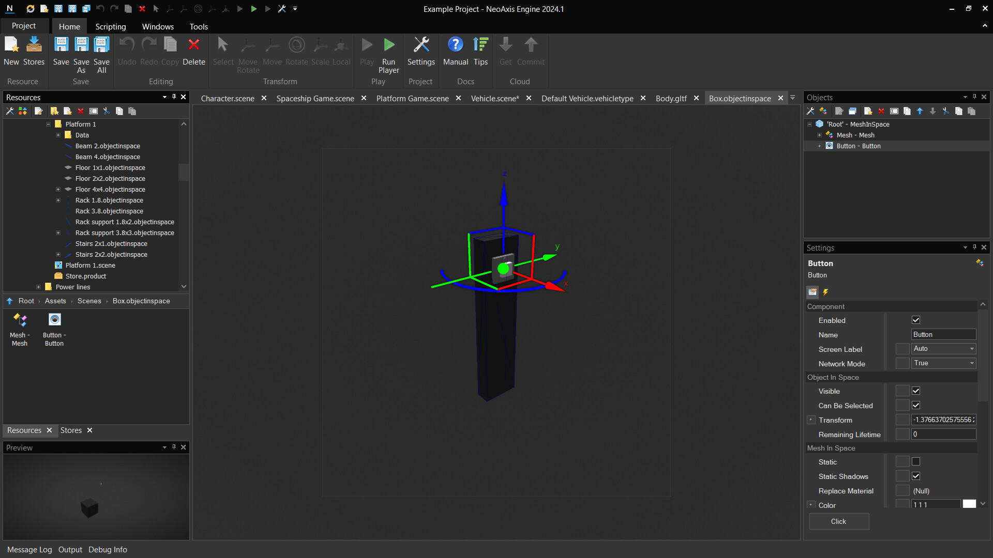Open the Manual help icon
Screen dimensions: 993x558
[x=455, y=45]
